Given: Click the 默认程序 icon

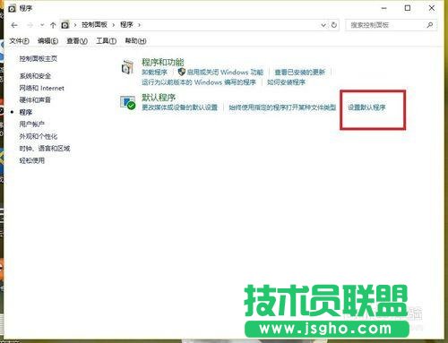Looking at the screenshot, I should [127, 102].
